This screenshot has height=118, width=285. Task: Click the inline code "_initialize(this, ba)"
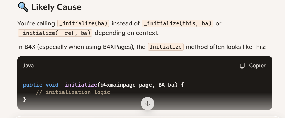tap(177, 23)
